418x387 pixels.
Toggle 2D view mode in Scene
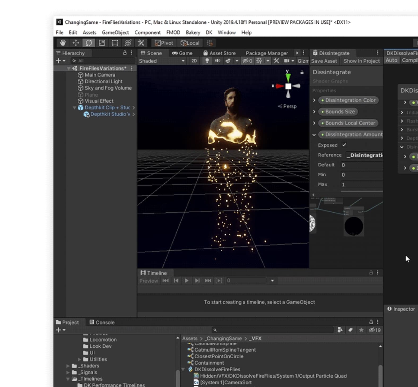click(x=194, y=61)
